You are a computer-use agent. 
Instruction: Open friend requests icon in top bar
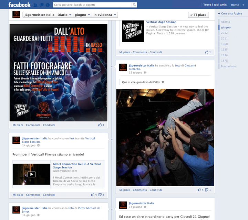[35, 5]
